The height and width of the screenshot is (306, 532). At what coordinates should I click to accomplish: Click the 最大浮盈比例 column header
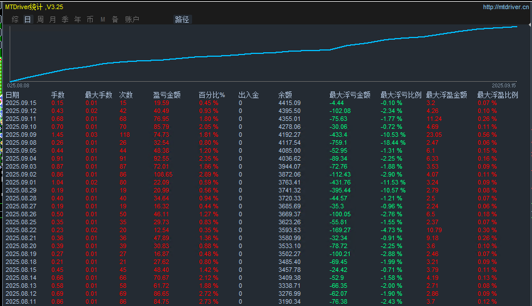[x=498, y=95]
